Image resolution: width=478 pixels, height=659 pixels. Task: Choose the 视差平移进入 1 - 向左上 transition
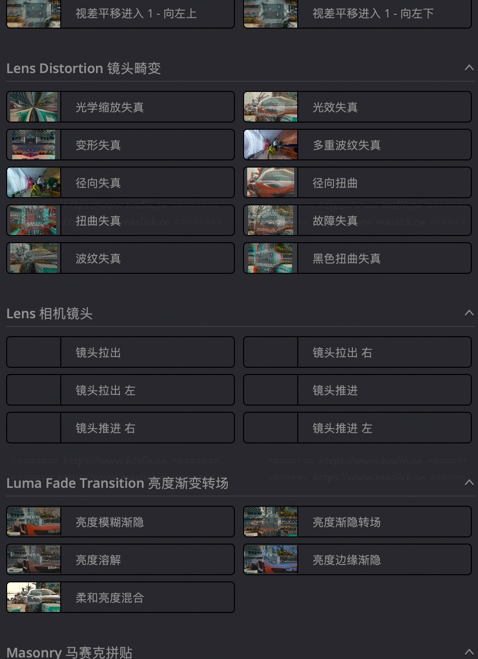(x=121, y=14)
